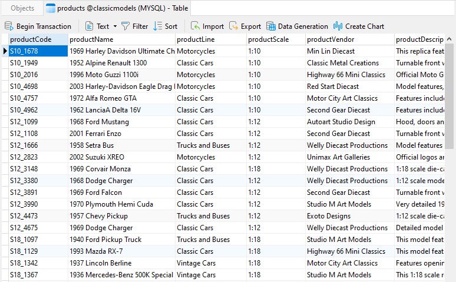Image resolution: width=456 pixels, height=282 pixels.
Task: Select Motorcycles in the S10_2016 row
Action: coord(211,75)
